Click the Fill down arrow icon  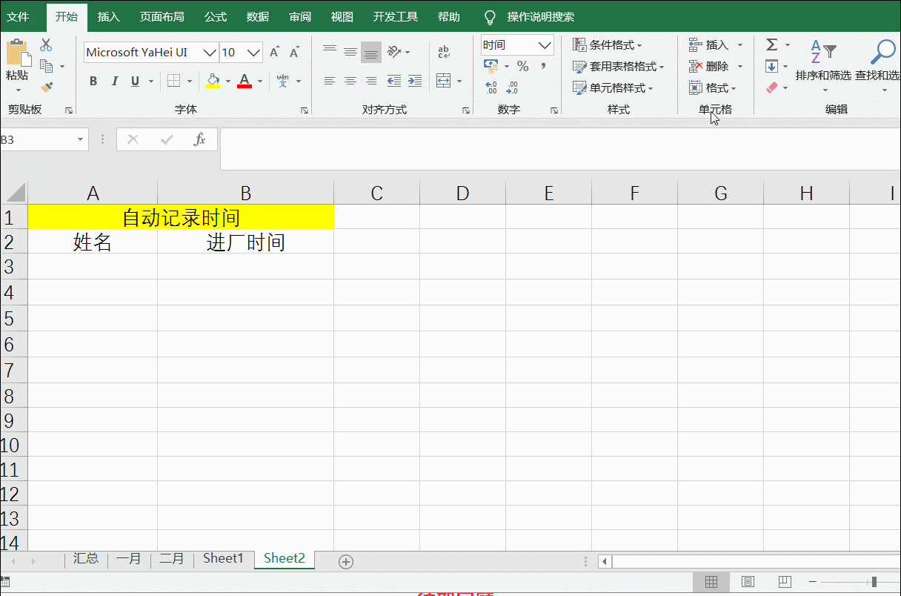pyautogui.click(x=772, y=66)
